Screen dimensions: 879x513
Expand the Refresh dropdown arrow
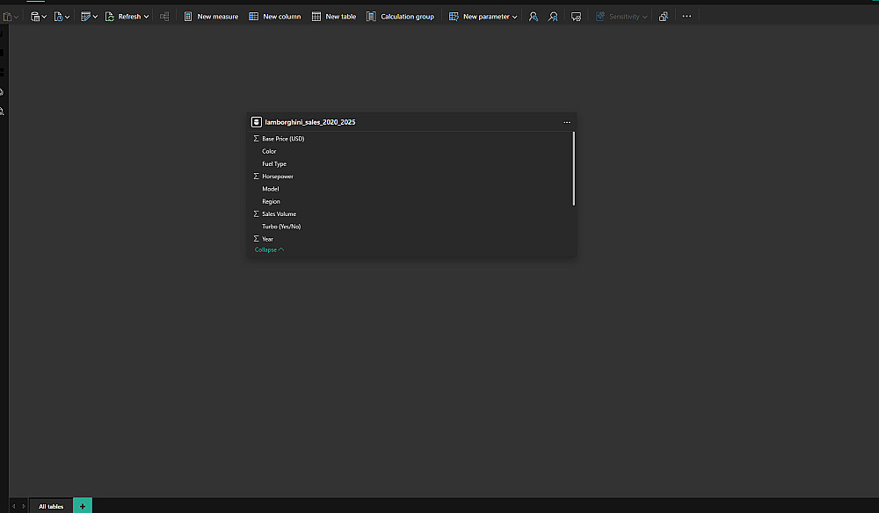click(x=146, y=17)
